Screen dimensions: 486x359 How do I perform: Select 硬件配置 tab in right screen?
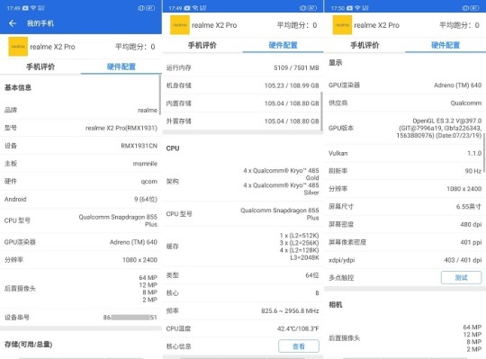[445, 45]
